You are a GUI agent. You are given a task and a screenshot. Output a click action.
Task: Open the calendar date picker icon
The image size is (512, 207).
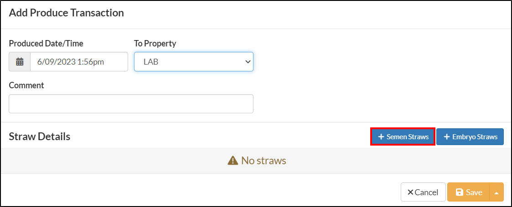pyautogui.click(x=20, y=61)
